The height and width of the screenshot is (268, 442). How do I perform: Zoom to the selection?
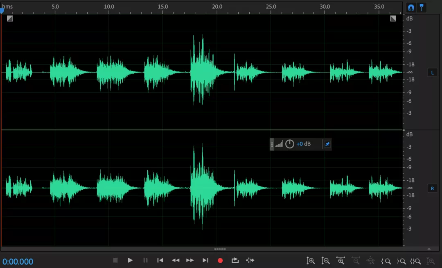[x=415, y=261]
